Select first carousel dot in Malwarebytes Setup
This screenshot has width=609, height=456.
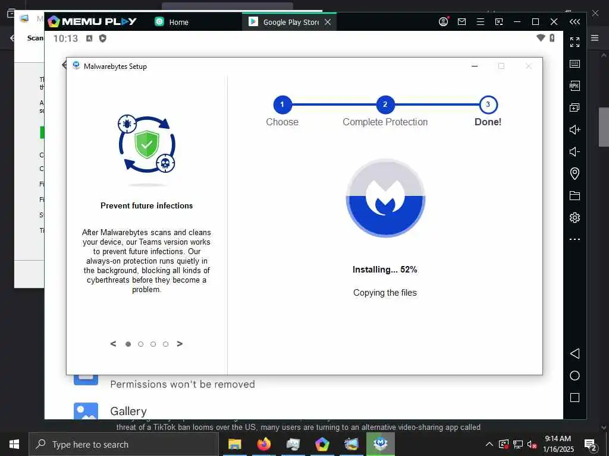coord(128,344)
